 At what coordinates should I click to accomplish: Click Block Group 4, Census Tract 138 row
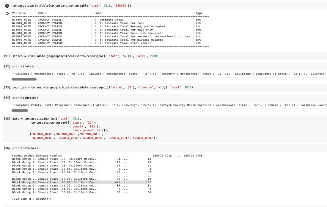pos(81,165)
